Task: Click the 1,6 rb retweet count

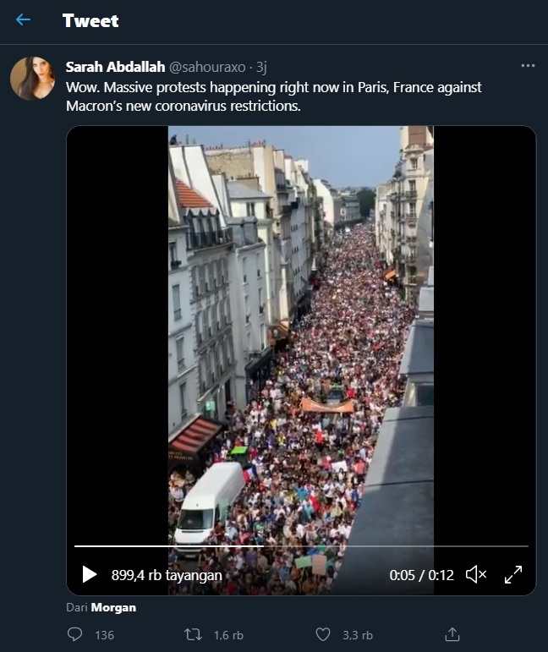Action: [x=228, y=635]
